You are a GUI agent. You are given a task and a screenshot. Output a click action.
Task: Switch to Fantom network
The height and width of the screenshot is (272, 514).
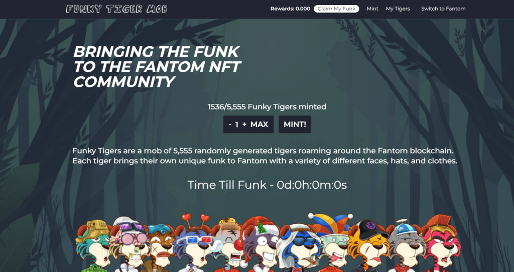coord(443,9)
